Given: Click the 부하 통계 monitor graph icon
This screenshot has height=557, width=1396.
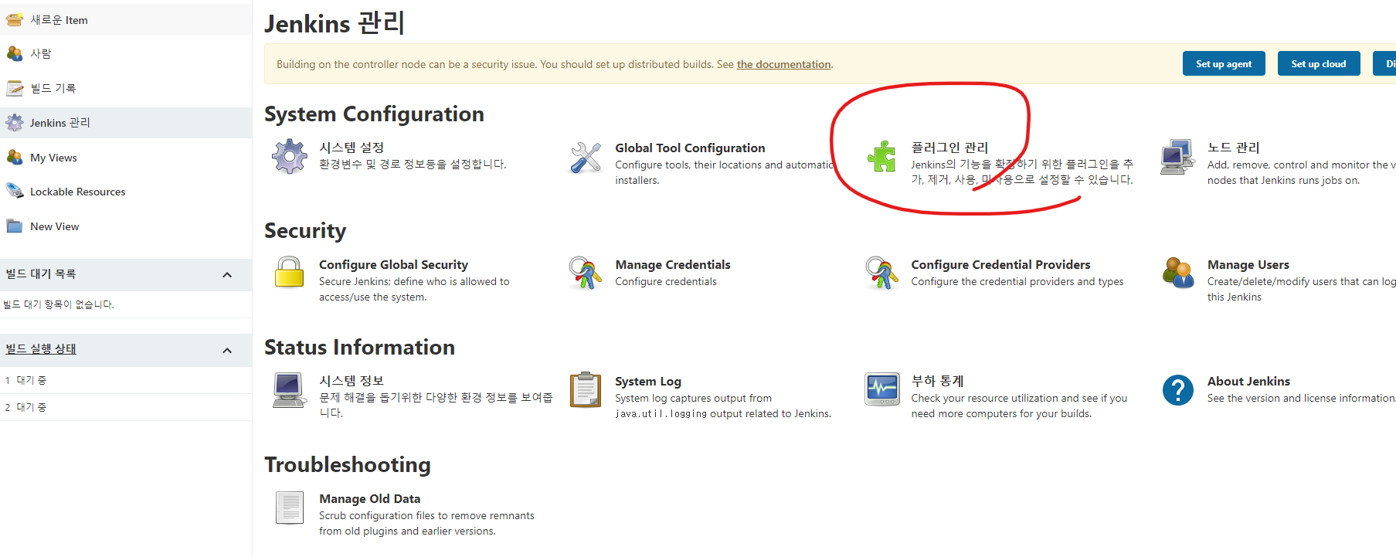Looking at the screenshot, I should pos(881,390).
